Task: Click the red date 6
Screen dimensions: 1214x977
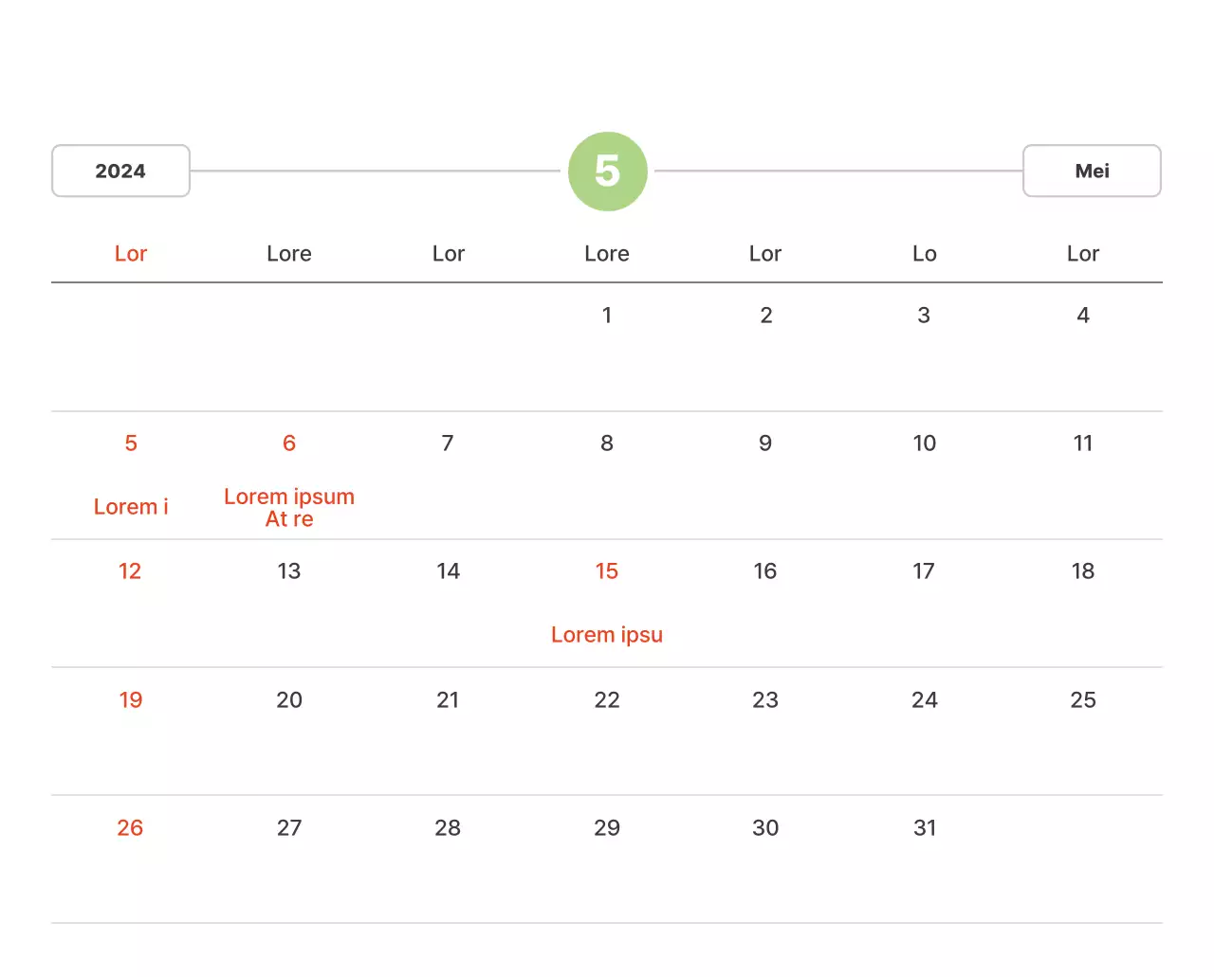Action: [x=289, y=443]
